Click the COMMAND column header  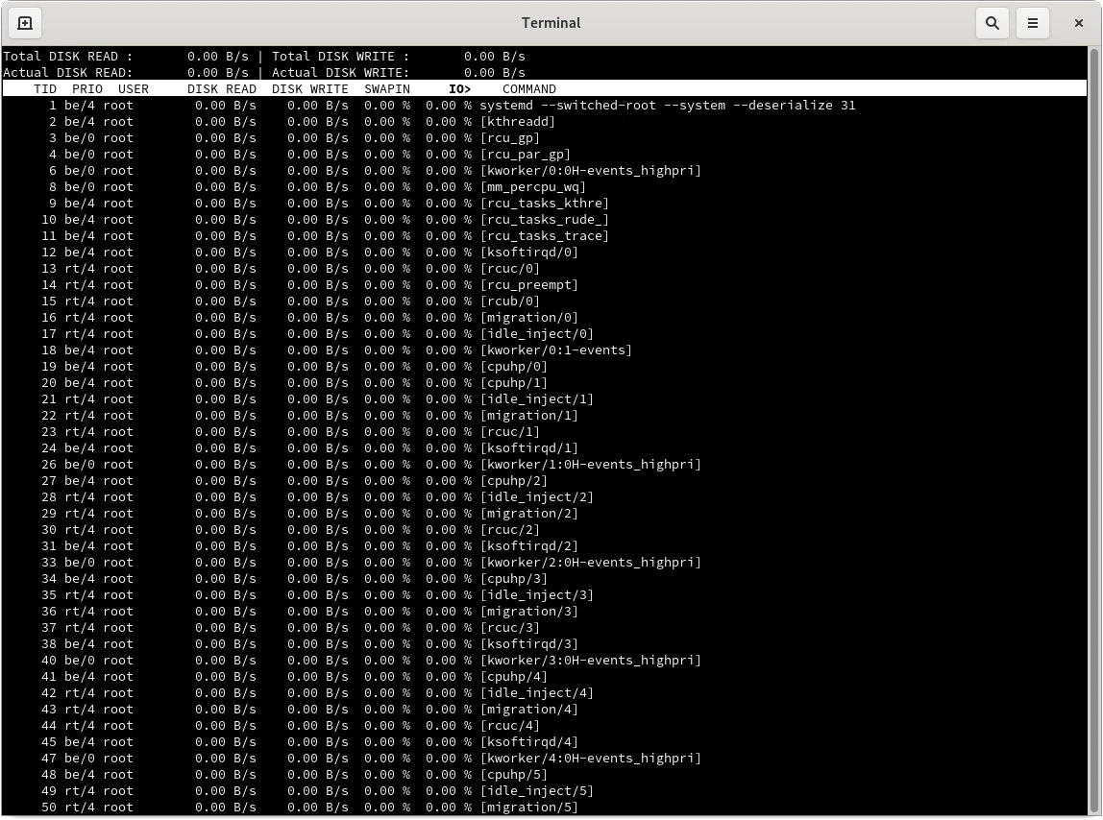tap(529, 89)
